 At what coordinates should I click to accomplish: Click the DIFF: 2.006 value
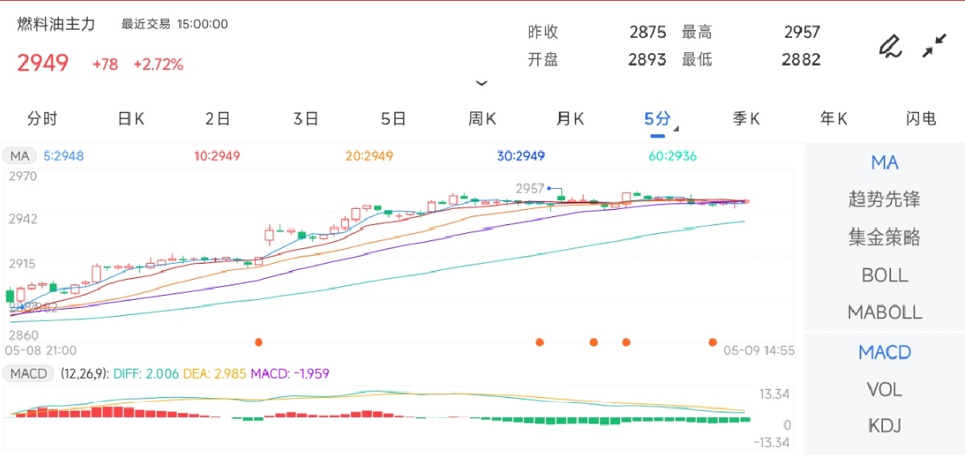click(146, 374)
